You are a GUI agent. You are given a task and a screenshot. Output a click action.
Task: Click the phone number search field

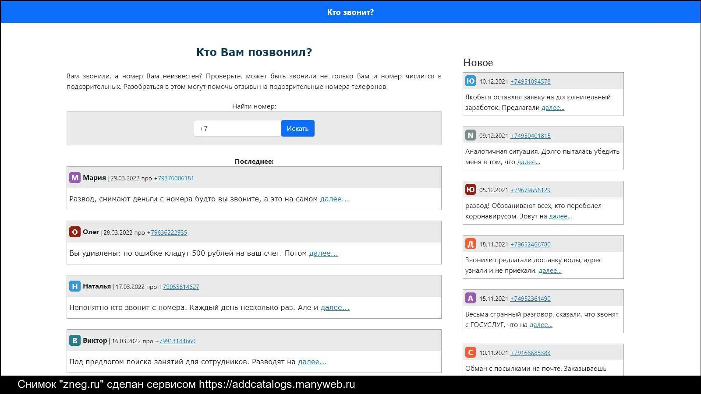[237, 128]
